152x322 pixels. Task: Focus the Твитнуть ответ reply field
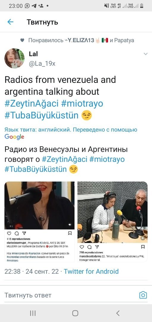(x=69, y=295)
